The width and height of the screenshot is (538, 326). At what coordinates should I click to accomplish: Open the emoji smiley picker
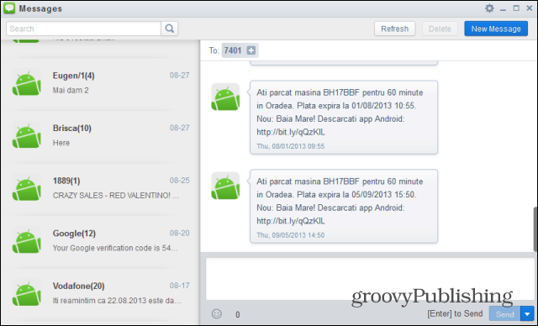click(217, 313)
